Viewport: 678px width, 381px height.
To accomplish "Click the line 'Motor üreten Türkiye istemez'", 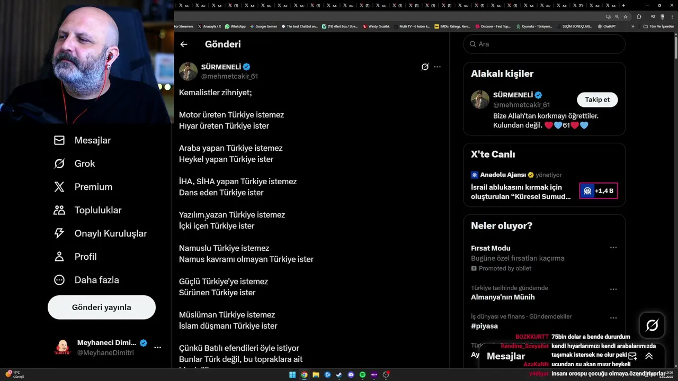I will [x=231, y=115].
